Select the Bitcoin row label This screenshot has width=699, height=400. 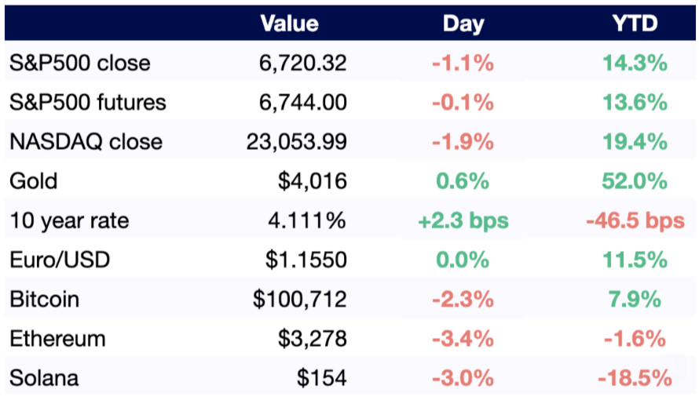(44, 300)
